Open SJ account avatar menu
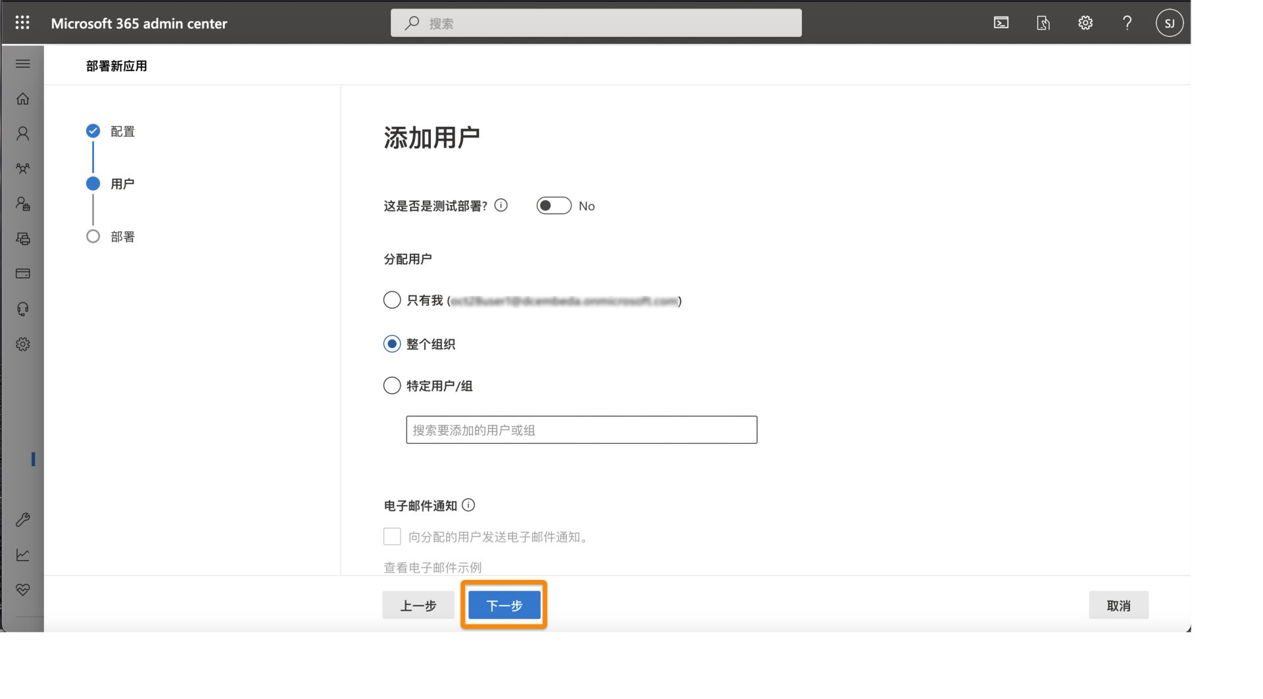 [1170, 23]
